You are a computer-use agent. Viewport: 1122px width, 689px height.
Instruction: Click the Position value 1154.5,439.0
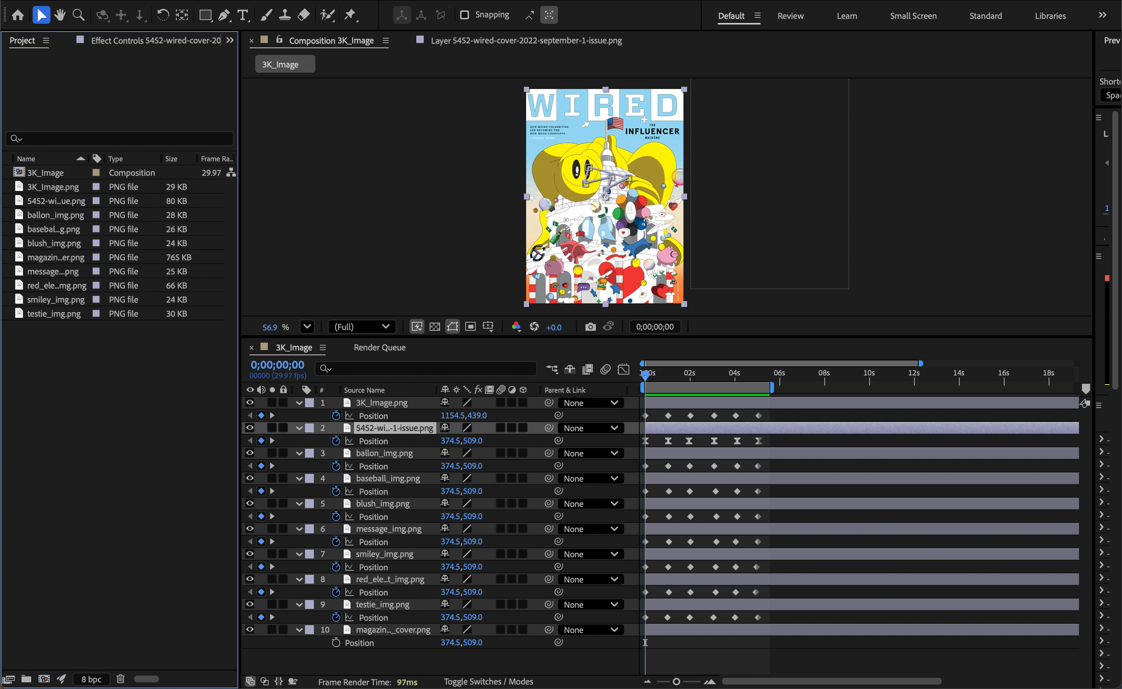[x=464, y=416]
